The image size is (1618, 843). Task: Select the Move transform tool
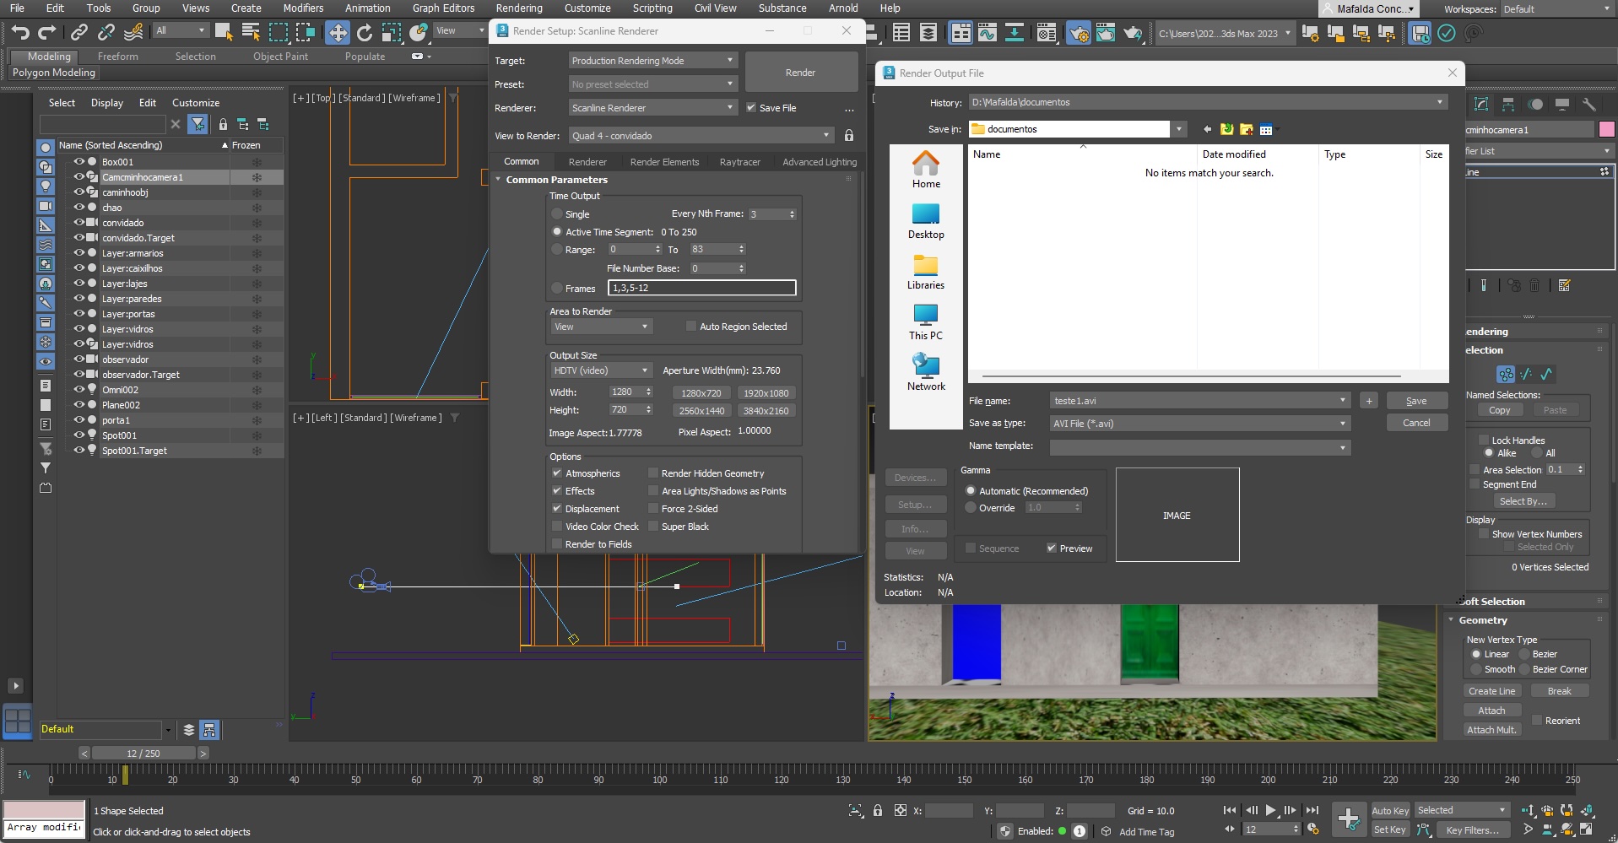click(337, 33)
